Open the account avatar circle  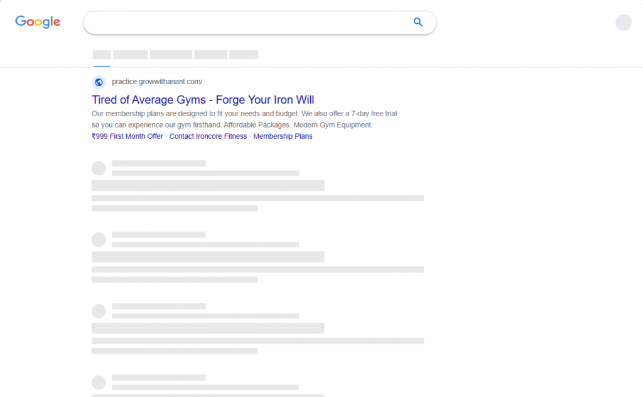coord(624,22)
